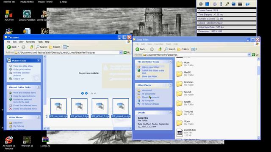The image size is (271, 152).
Task: Open the Views dropdown in Textures window toolbar
Action: point(66,47)
